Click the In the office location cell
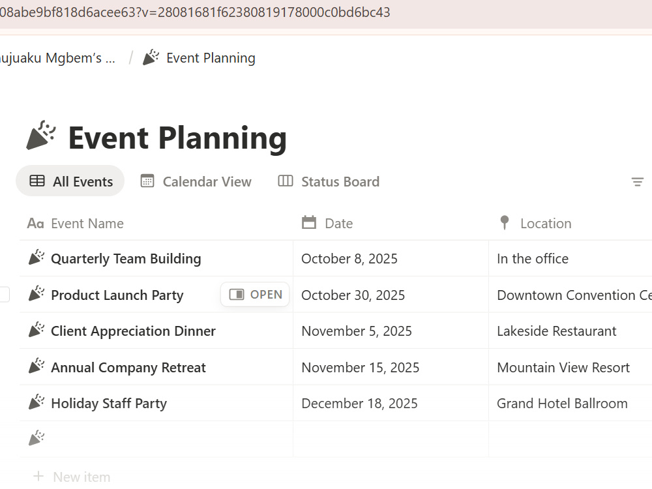 click(x=570, y=258)
